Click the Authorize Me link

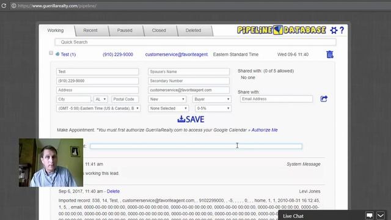tap(265, 130)
